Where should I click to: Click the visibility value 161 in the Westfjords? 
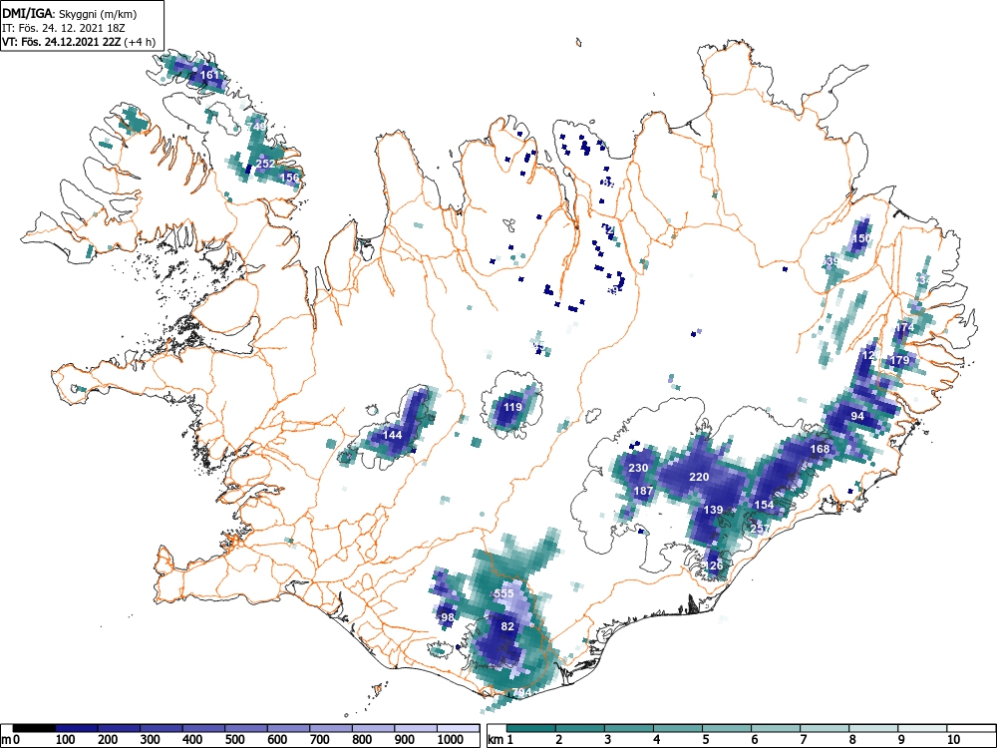[209, 75]
